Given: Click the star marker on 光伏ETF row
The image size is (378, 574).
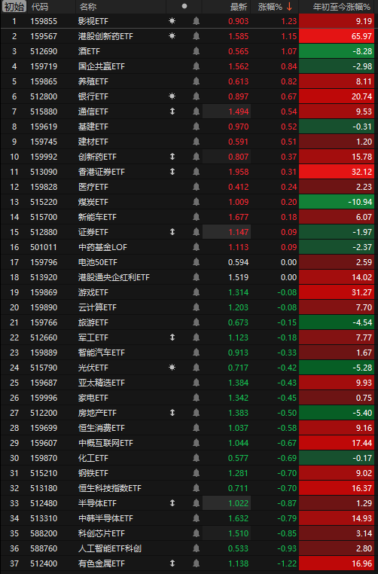Looking at the screenshot, I should point(172,367).
